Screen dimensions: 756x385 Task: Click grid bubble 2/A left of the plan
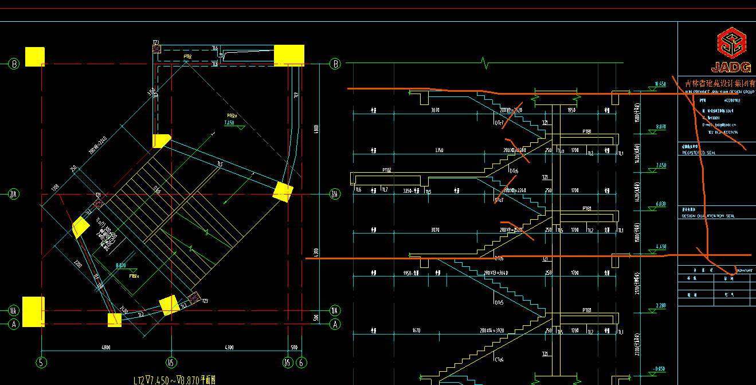pos(14,194)
